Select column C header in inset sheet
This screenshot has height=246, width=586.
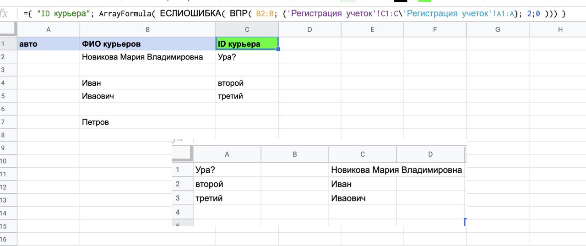363,154
